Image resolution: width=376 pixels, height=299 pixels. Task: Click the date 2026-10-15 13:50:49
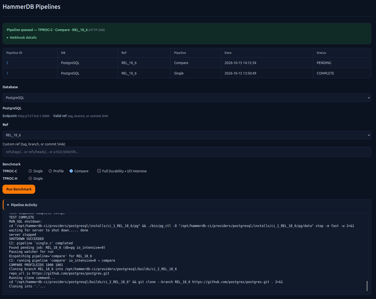coord(240,73)
